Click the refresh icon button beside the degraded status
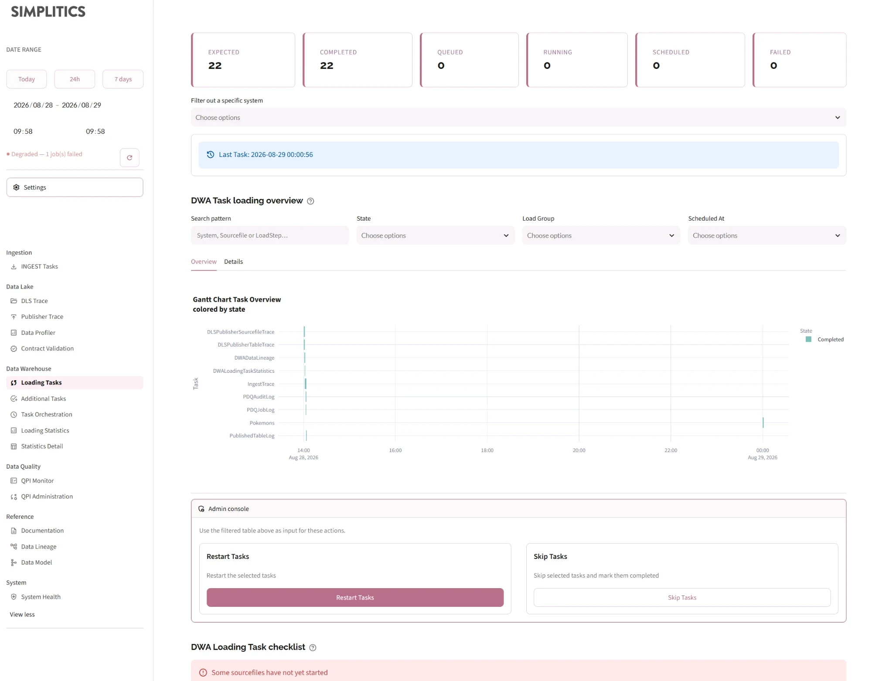This screenshot has height=681, width=872. (x=129, y=158)
